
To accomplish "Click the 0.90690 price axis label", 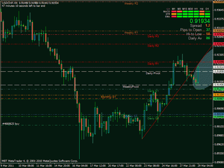I will (x=219, y=109).
